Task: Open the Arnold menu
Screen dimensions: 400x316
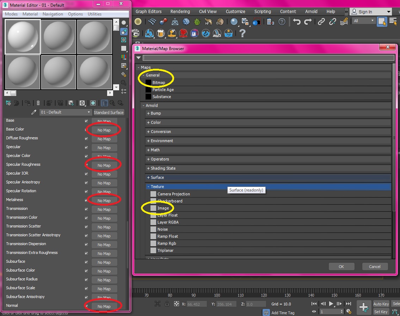Action: [311, 12]
